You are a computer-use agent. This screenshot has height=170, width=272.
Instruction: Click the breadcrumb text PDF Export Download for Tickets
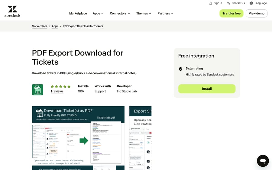[83, 26]
